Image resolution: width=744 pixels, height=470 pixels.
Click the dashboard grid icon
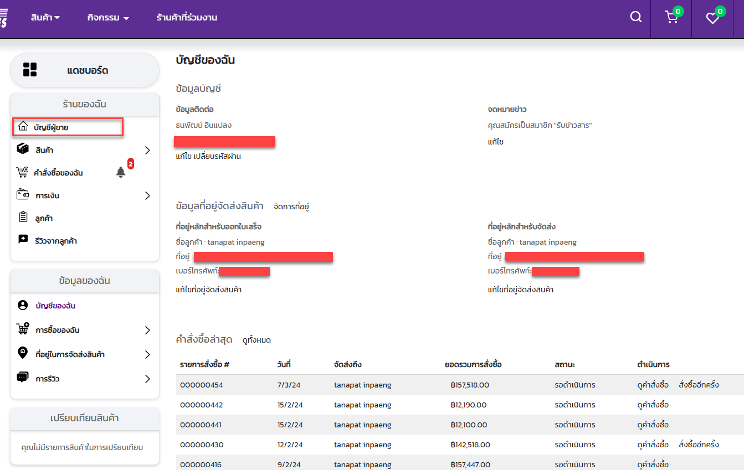[30, 70]
